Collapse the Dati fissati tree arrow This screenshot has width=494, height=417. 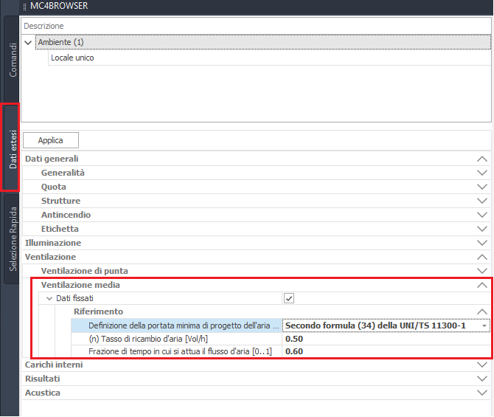(x=49, y=298)
